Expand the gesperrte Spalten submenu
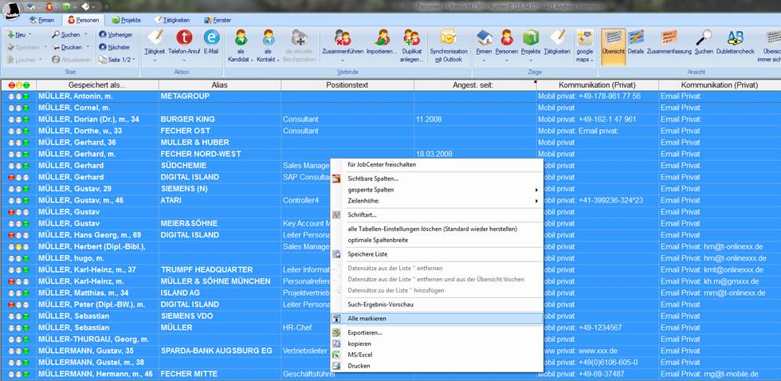This screenshot has height=381, width=781. click(x=437, y=190)
